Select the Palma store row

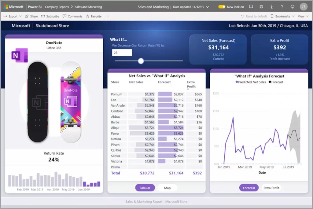coord(156,167)
